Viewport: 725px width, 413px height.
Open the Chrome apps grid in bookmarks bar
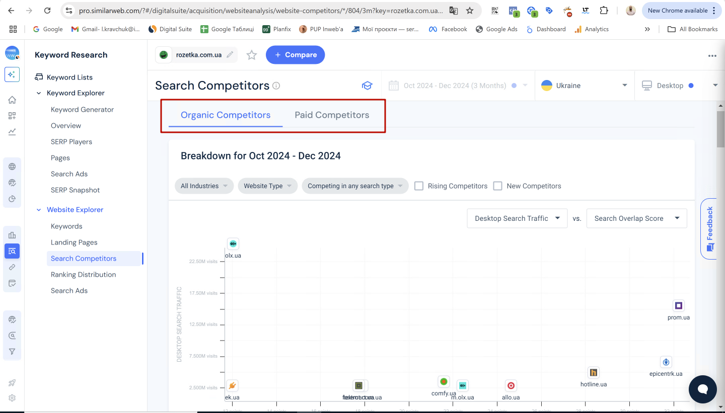[x=13, y=29]
